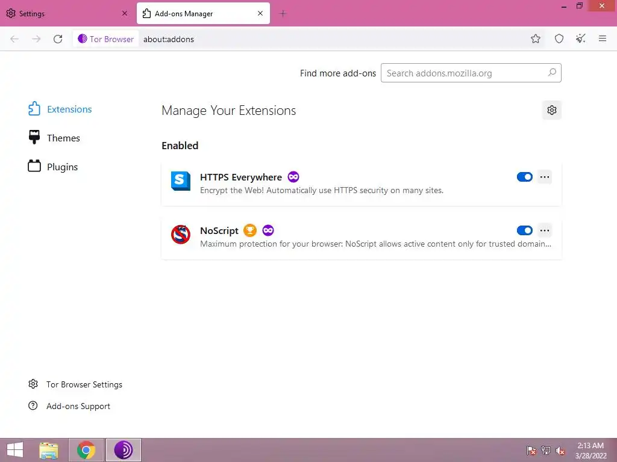Click private-browsing badge next to HTTPS Everywhere
Viewport: 617px width, 462px height.
293,177
